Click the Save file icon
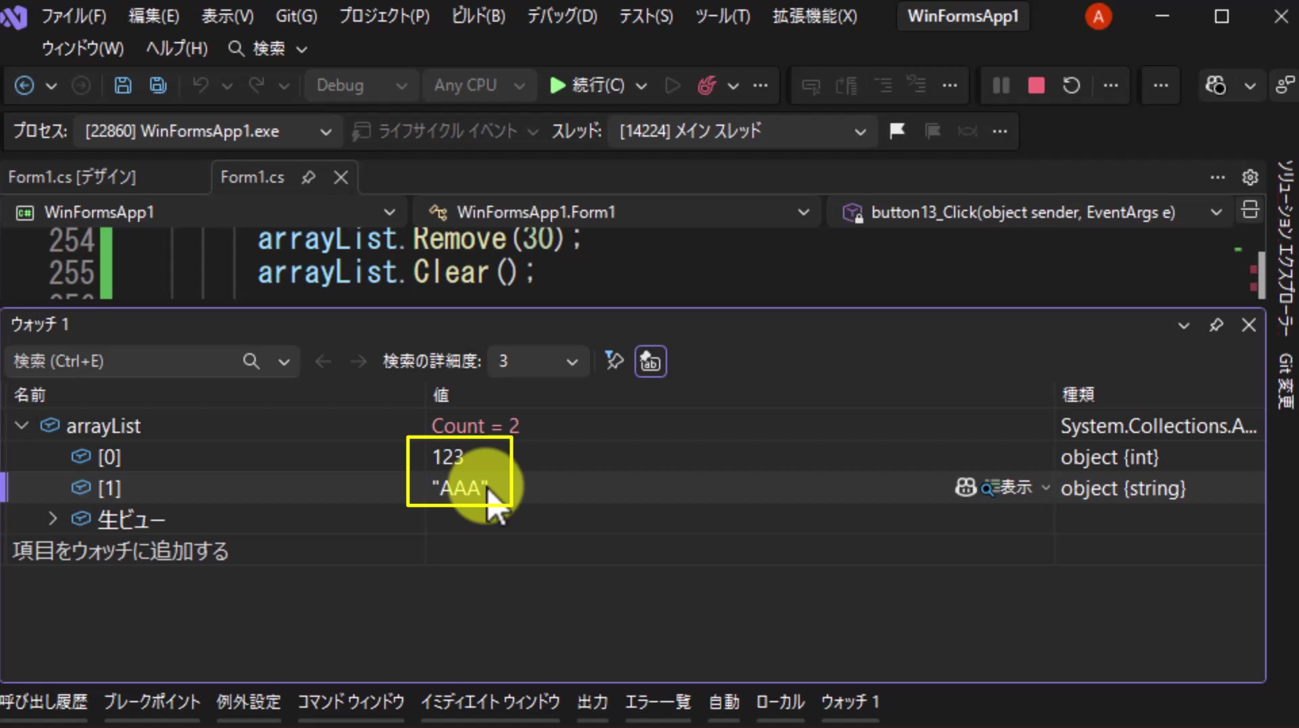The image size is (1299, 728). point(122,85)
